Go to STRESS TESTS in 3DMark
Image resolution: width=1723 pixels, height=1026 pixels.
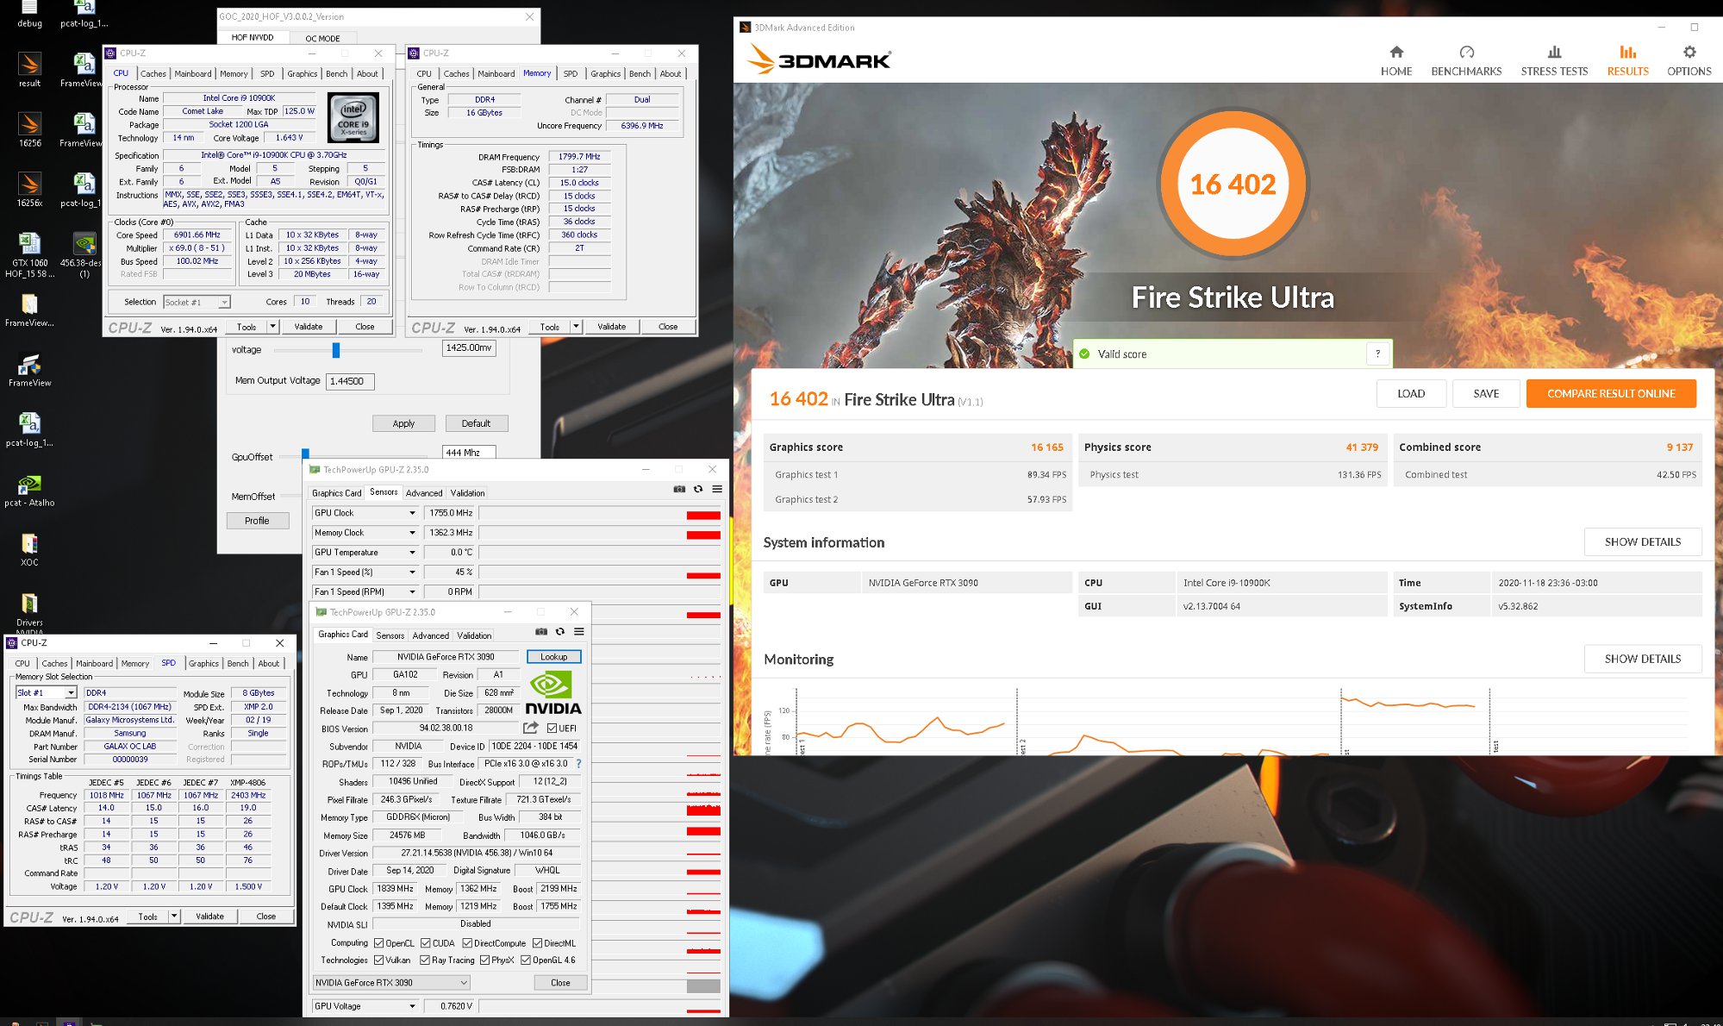(x=1554, y=60)
